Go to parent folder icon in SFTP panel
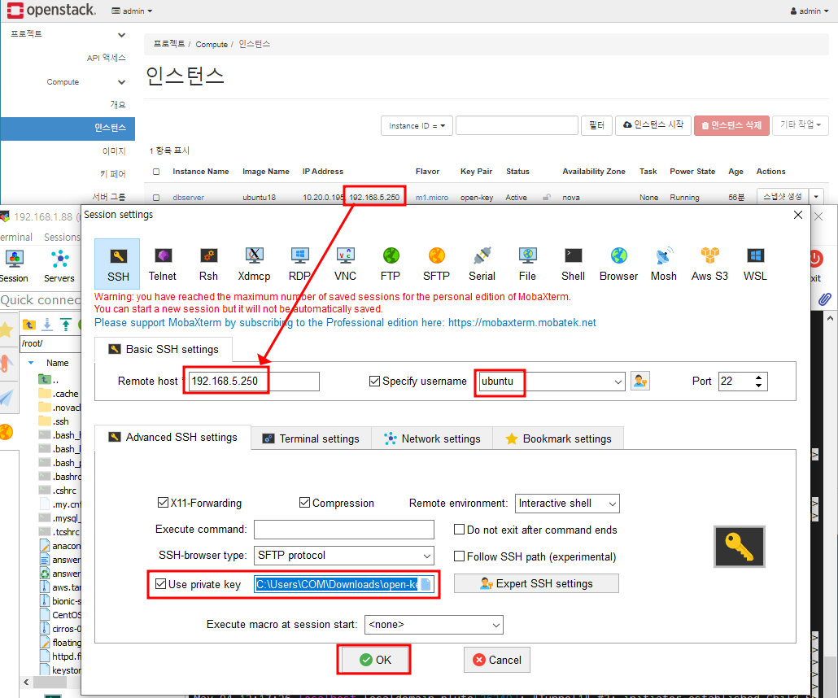The height and width of the screenshot is (698, 838). pyautogui.click(x=29, y=324)
